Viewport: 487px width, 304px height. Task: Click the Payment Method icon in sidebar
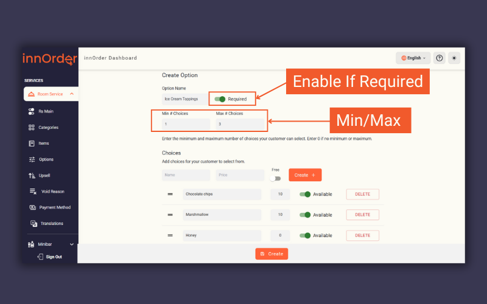[33, 207]
